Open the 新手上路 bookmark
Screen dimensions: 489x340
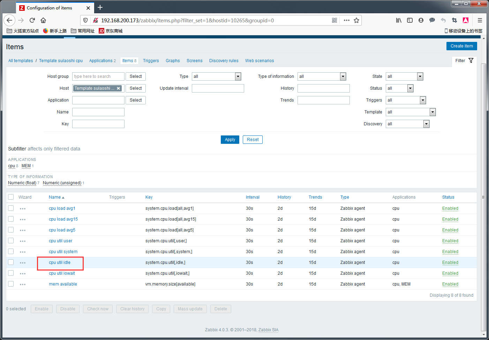55,31
